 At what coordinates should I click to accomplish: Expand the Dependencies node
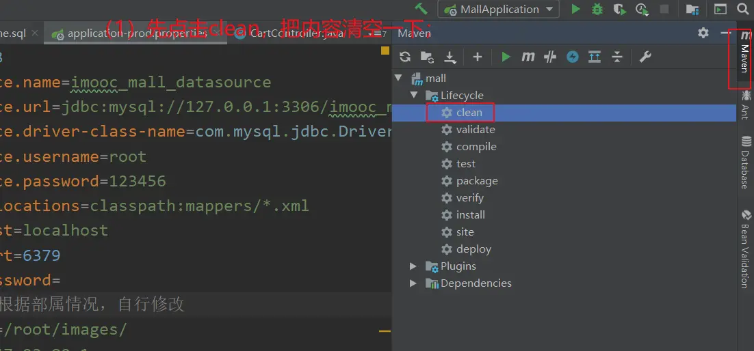pos(413,283)
